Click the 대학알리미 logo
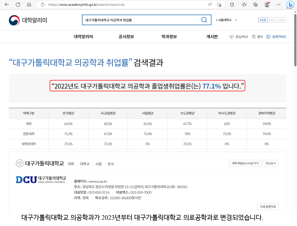 point(28,20)
